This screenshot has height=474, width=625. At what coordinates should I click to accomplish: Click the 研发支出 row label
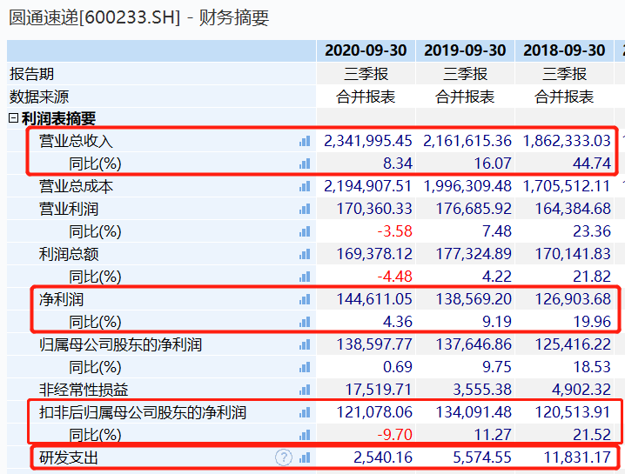point(68,457)
